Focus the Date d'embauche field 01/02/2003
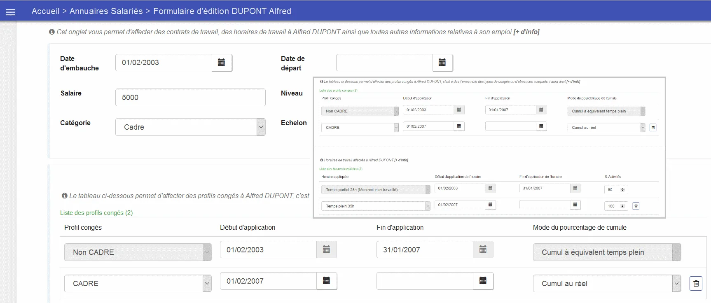Screen dimensions: 711x303 164,63
